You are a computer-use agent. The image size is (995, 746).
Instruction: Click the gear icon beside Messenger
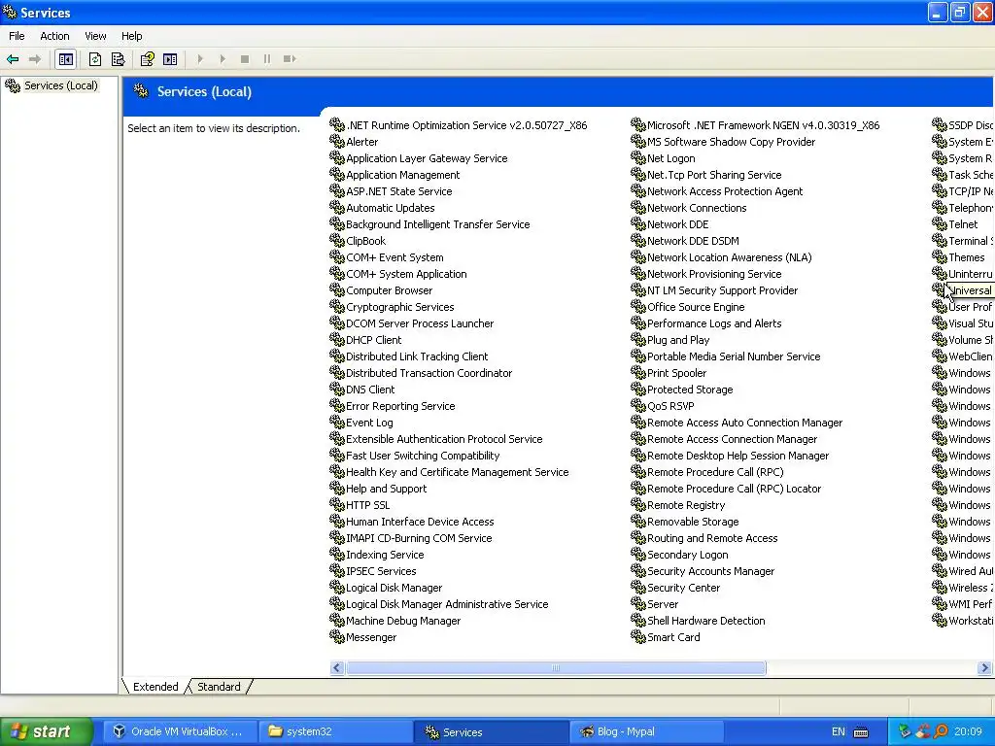pyautogui.click(x=337, y=636)
